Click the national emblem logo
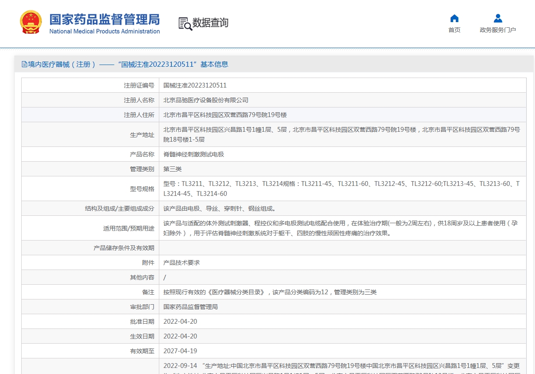 31,23
